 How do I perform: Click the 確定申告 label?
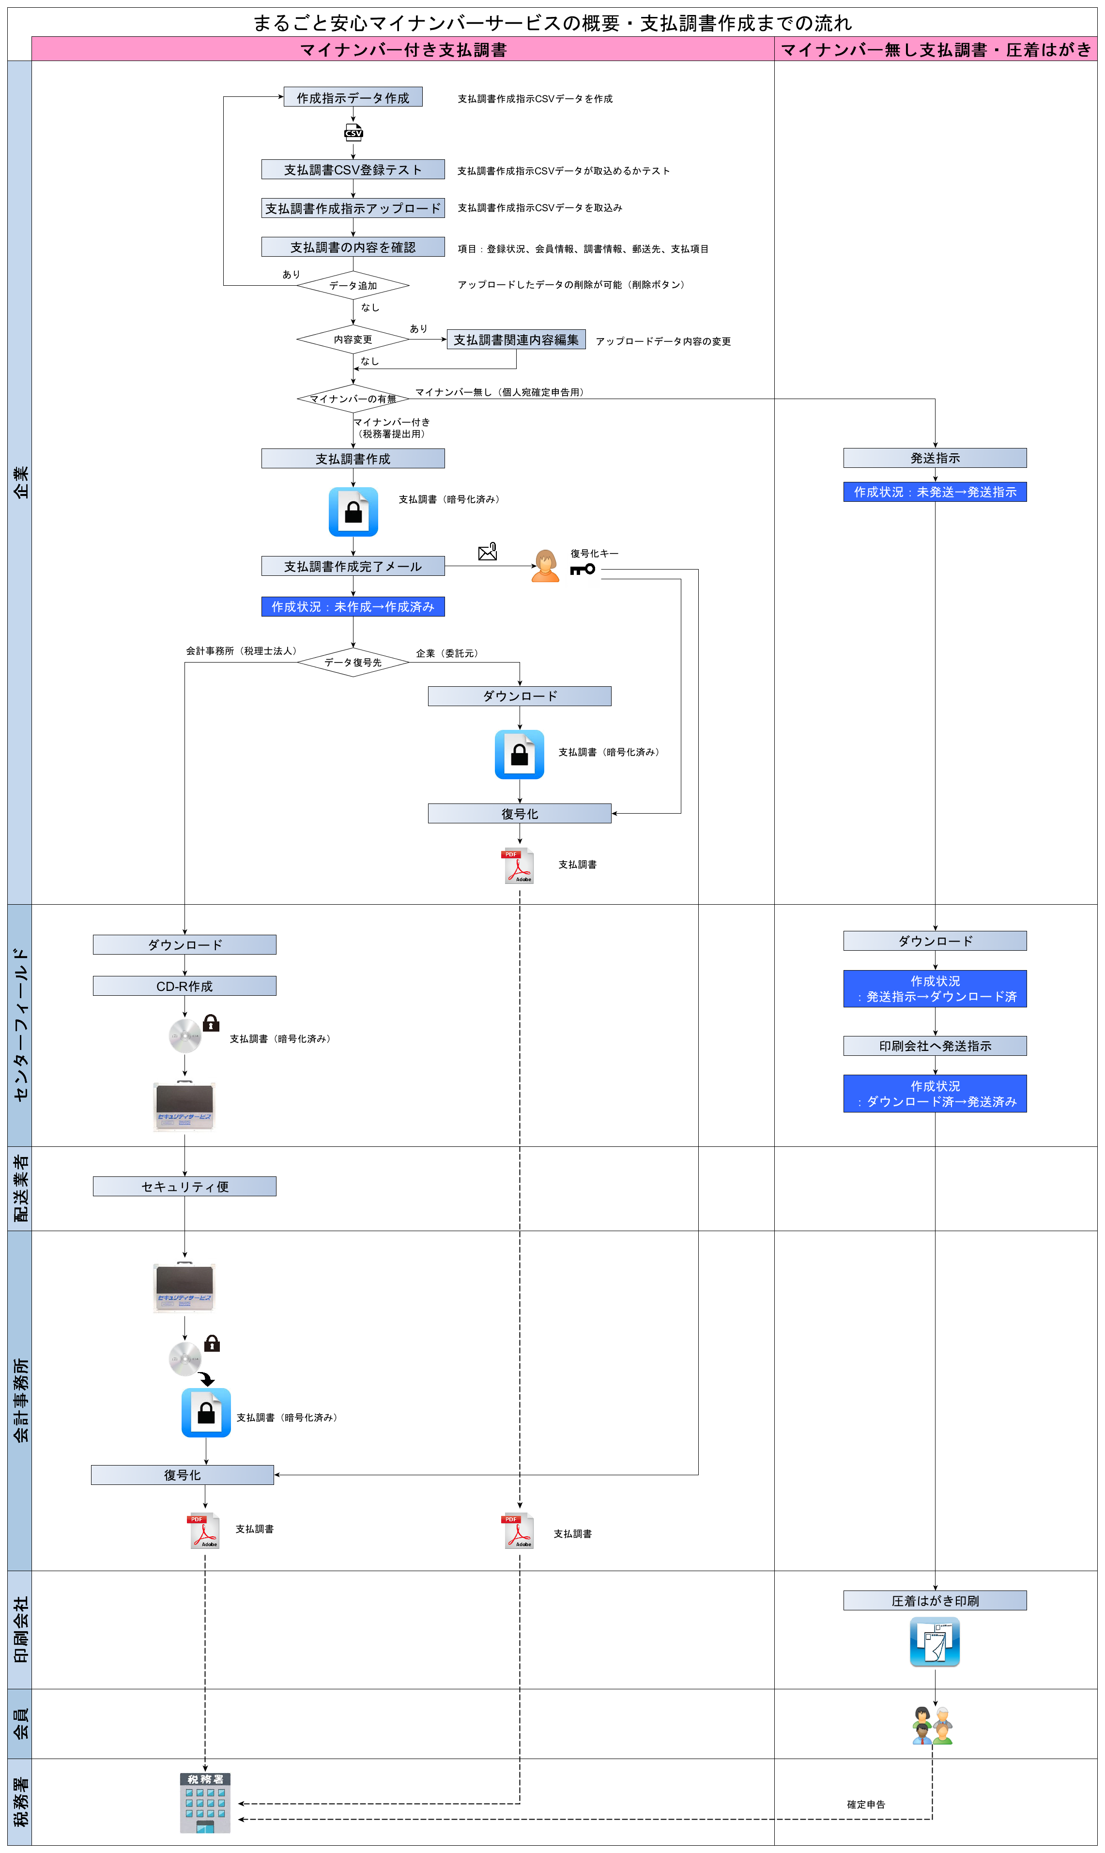click(866, 1804)
